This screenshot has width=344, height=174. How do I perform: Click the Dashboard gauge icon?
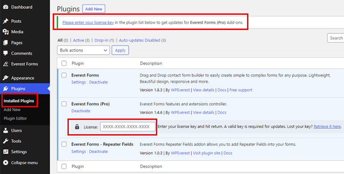[6, 7]
